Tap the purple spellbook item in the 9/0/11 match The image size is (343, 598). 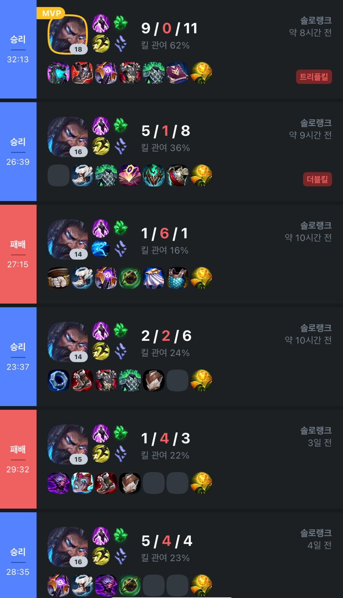tap(177, 73)
